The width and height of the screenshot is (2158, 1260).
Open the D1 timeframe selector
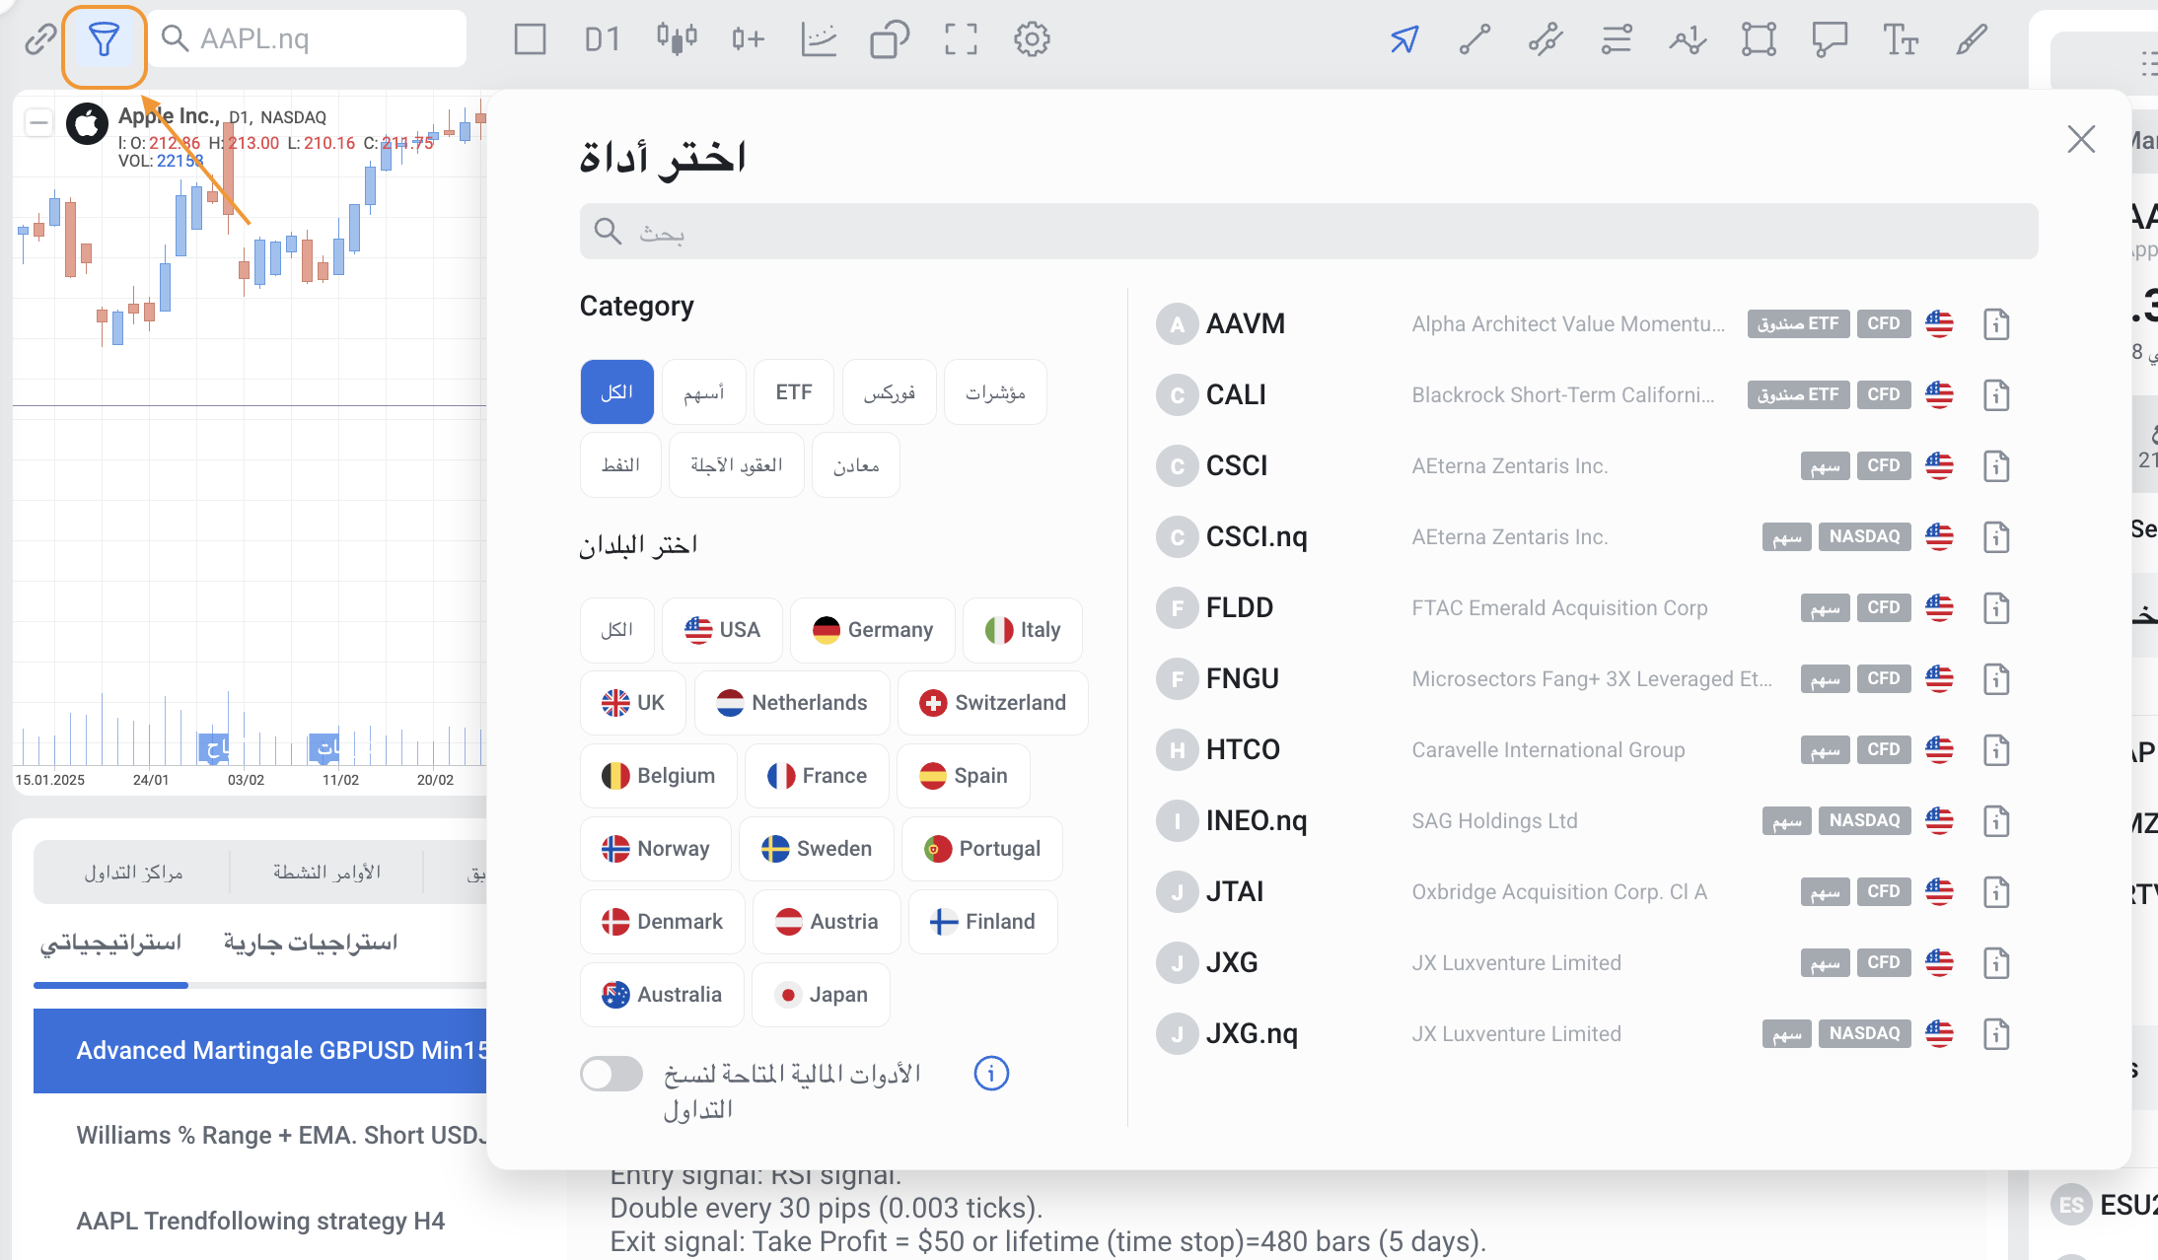tap(603, 40)
